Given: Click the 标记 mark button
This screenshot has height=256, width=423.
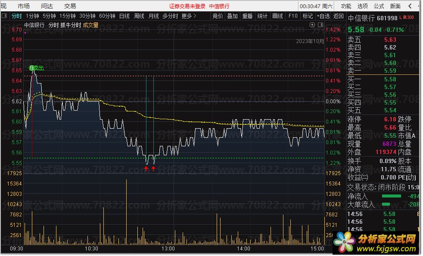Looking at the screenshot, I should tap(308, 16).
